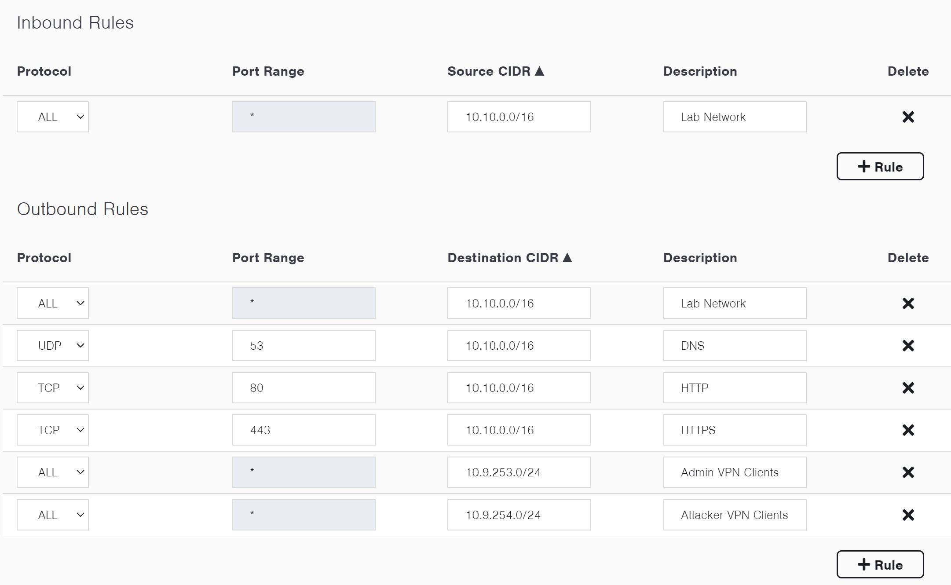
Task: Delete the inbound Lab Network rule
Action: (x=908, y=117)
